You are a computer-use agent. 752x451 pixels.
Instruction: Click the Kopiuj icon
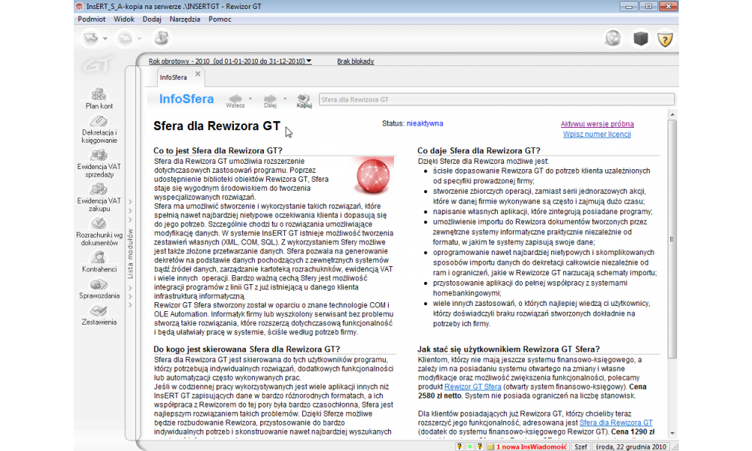[x=304, y=101]
